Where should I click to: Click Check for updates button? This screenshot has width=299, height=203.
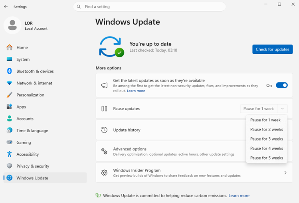coord(273,49)
